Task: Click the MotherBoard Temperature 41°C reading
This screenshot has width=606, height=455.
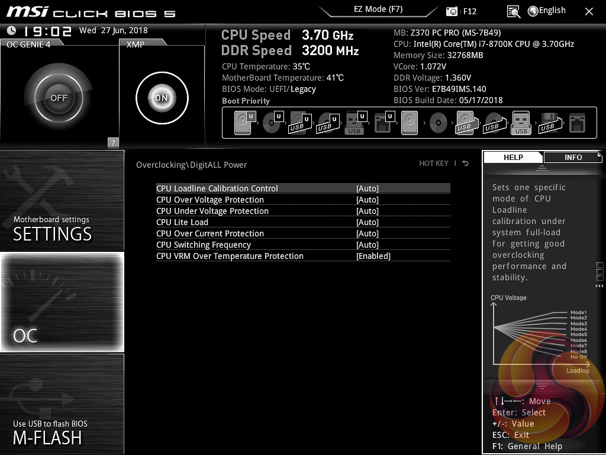Action: click(282, 78)
